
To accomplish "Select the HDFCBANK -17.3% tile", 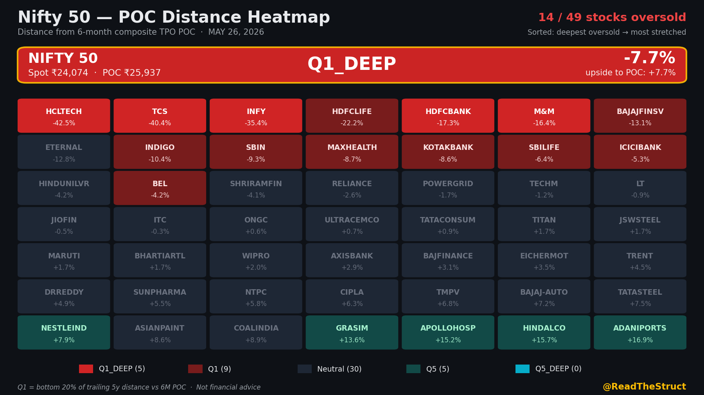I will coord(448,116).
